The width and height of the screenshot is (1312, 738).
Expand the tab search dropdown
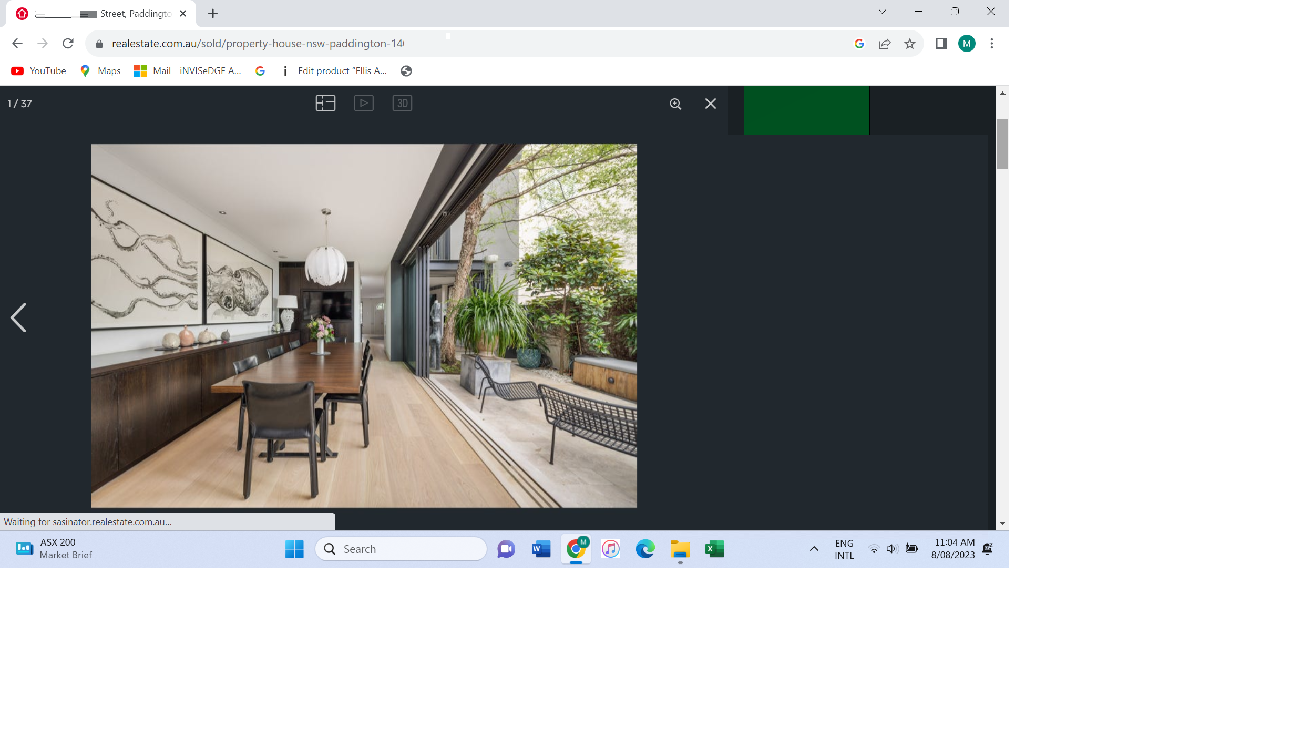pyautogui.click(x=882, y=12)
